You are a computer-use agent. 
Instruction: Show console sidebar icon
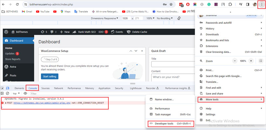coord(2,93)
